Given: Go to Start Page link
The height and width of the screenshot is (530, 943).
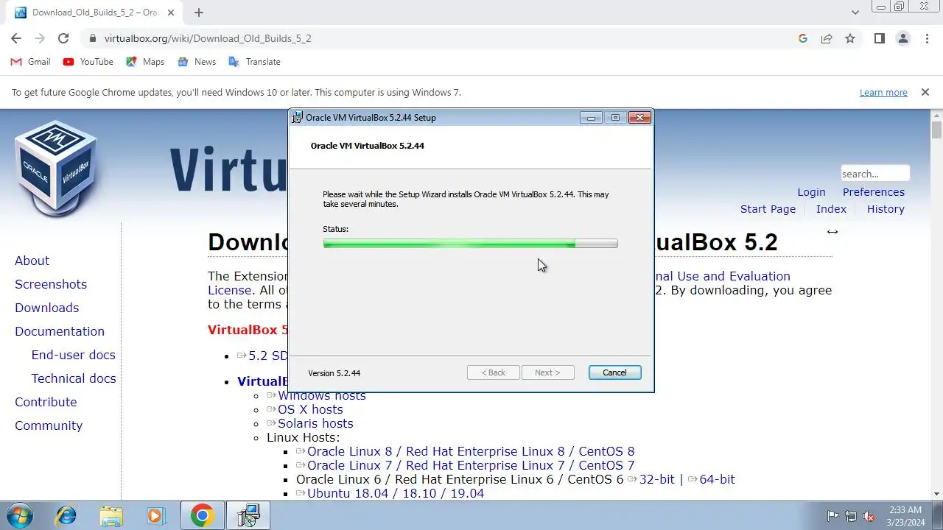Looking at the screenshot, I should point(768,209).
